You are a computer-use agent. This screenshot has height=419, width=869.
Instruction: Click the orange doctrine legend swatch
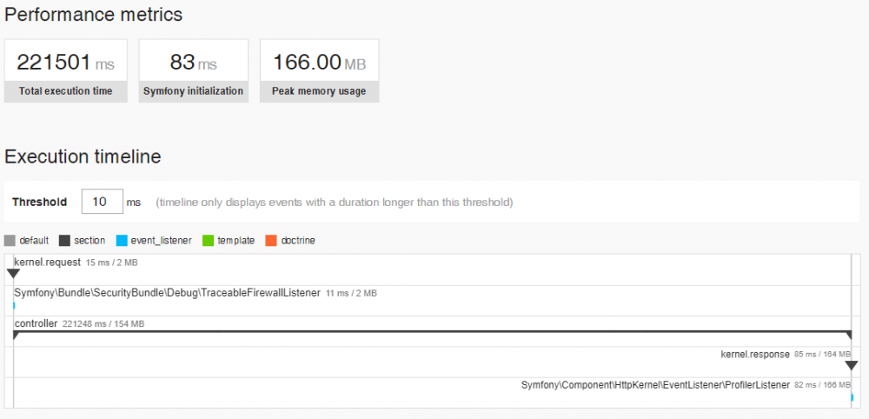click(x=271, y=240)
